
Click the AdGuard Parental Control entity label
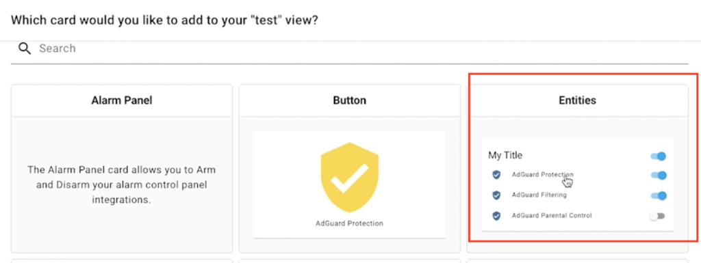coord(552,216)
